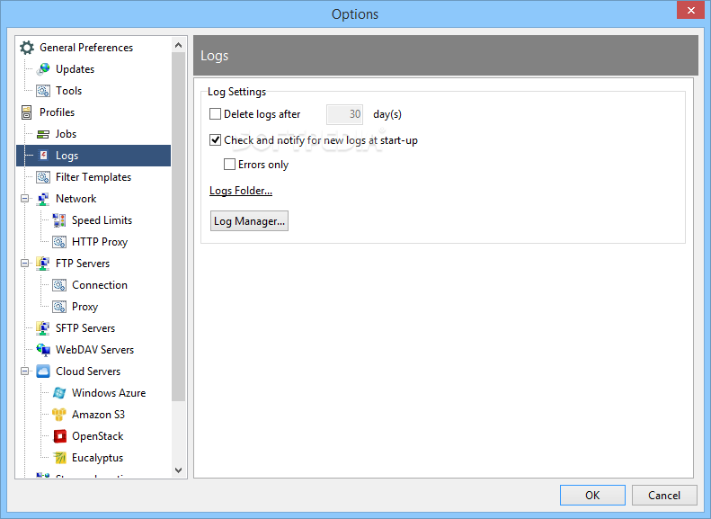Uncheck Check and notify for new logs
This screenshot has width=711, height=519.
tap(216, 140)
